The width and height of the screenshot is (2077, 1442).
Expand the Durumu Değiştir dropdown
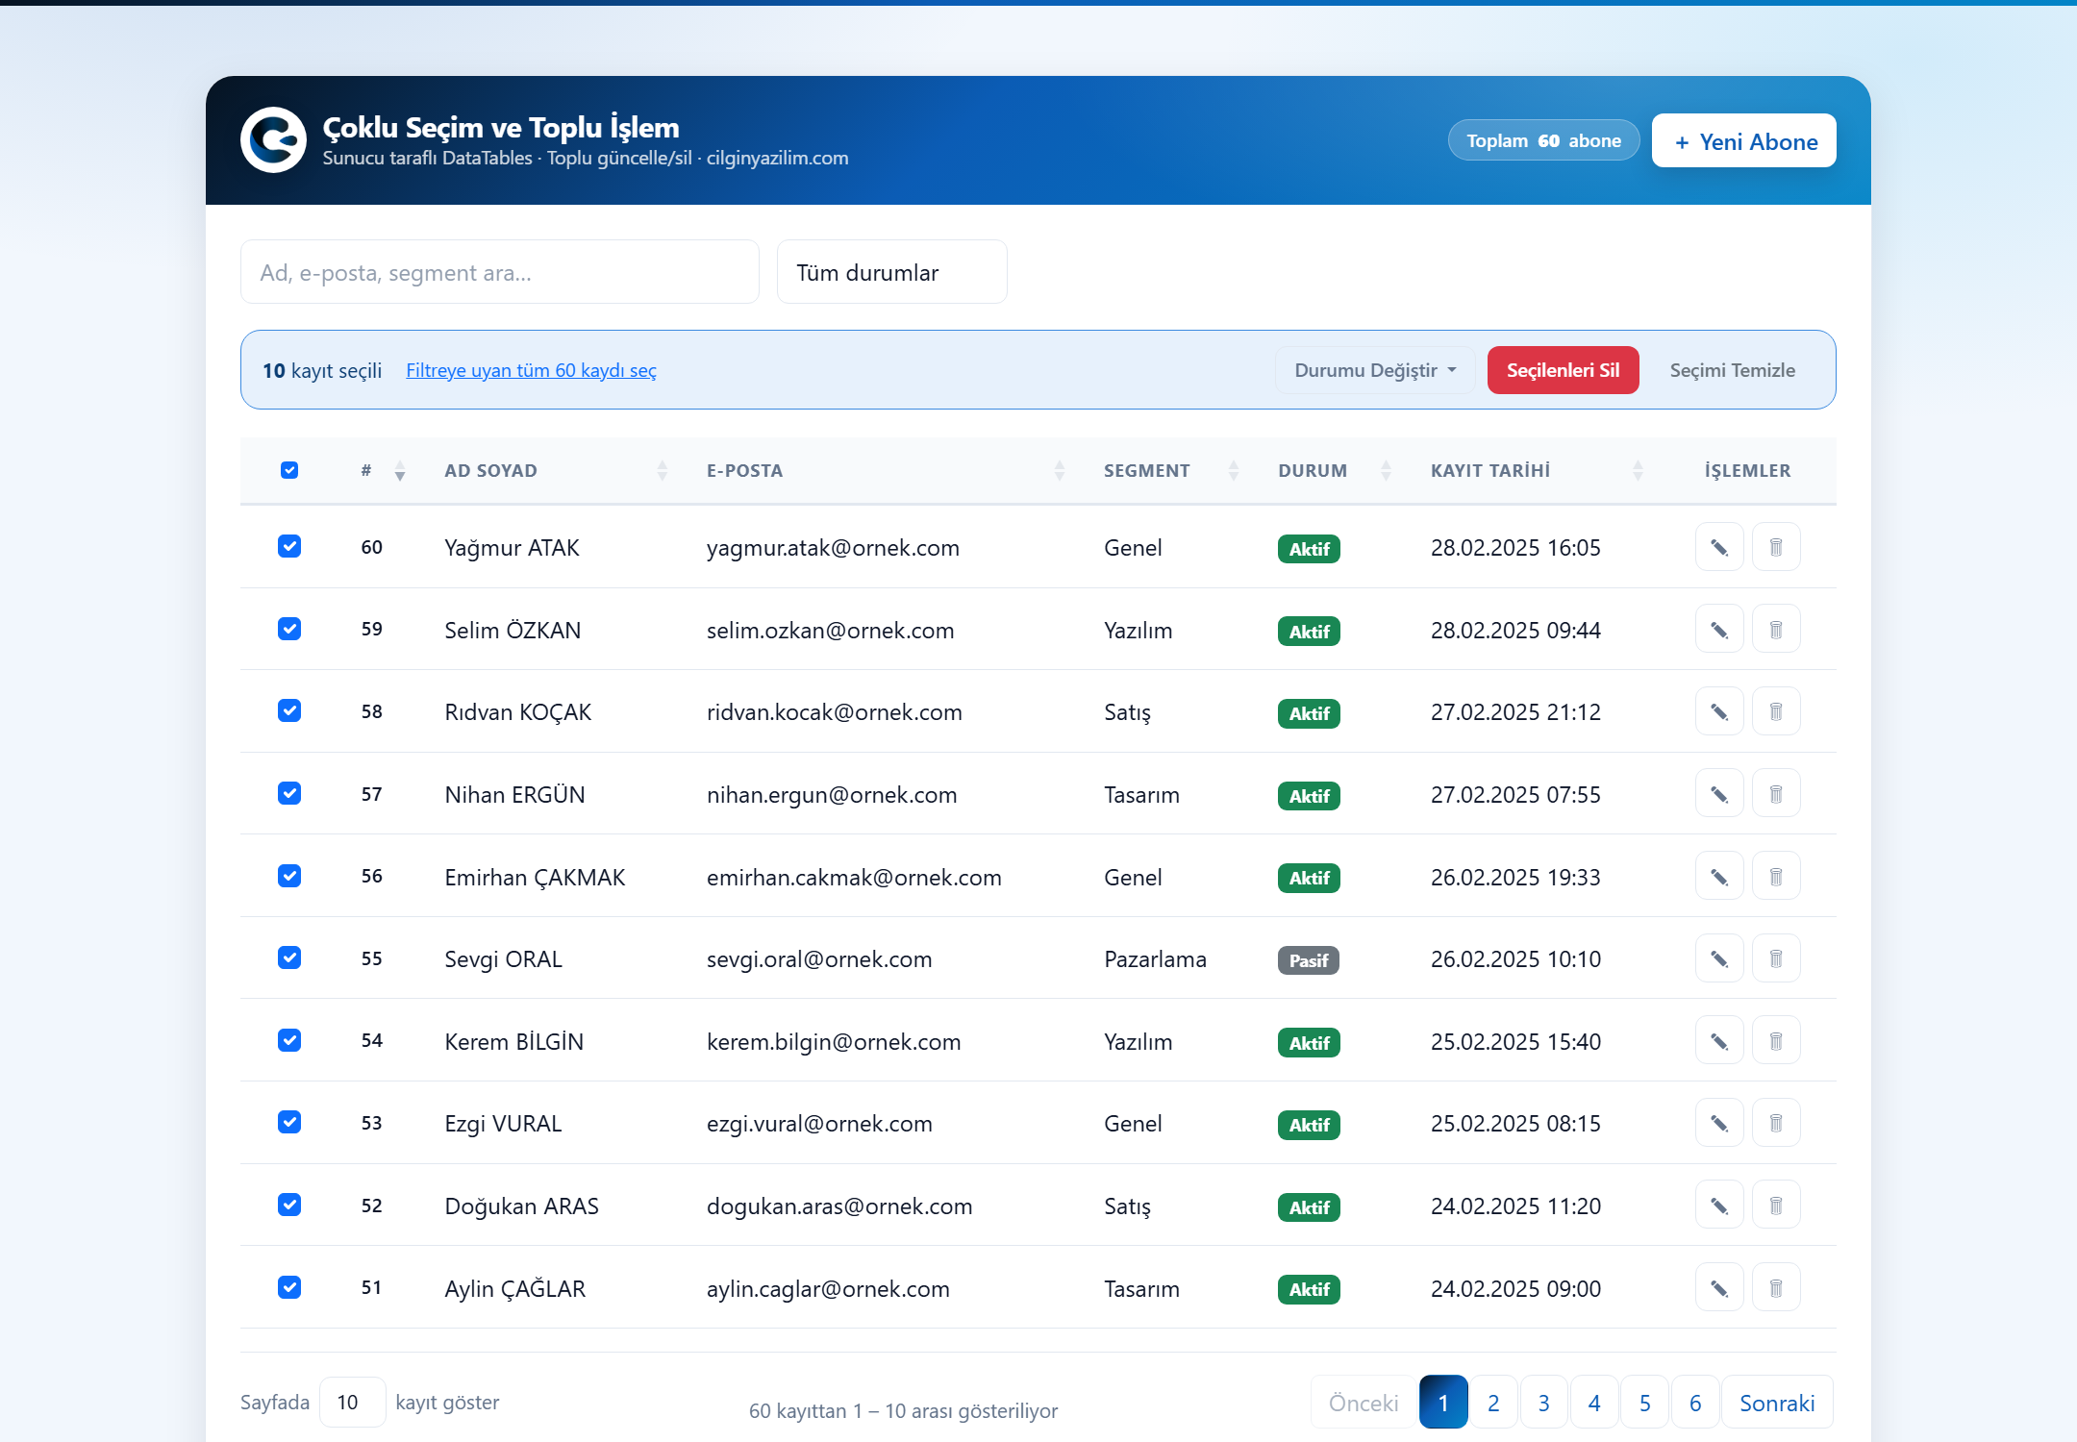pos(1375,370)
